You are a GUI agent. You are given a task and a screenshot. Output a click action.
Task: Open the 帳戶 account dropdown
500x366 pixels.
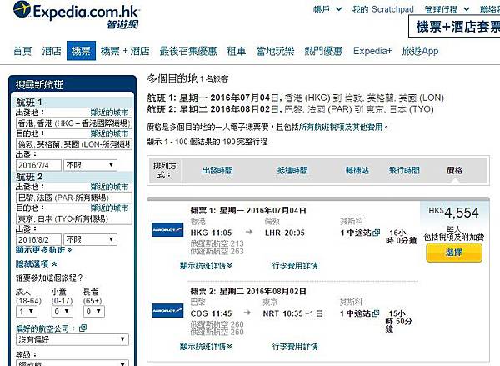coord(327,9)
